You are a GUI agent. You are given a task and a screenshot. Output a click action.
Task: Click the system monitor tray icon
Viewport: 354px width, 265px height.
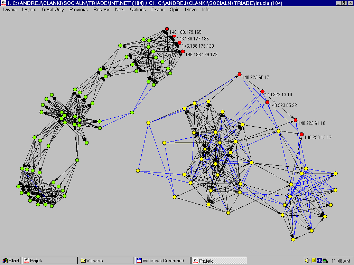click(x=325, y=261)
